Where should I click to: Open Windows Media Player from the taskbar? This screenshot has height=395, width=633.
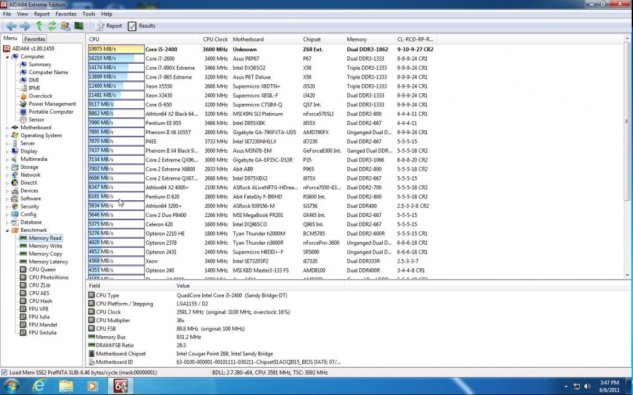tap(93, 386)
